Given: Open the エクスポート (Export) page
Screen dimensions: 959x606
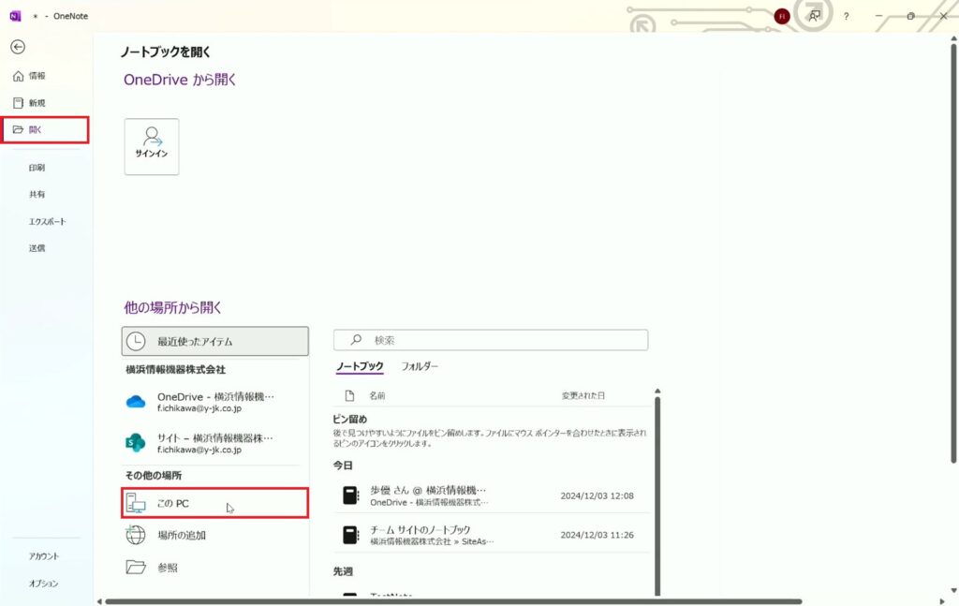Looking at the screenshot, I should (x=46, y=221).
